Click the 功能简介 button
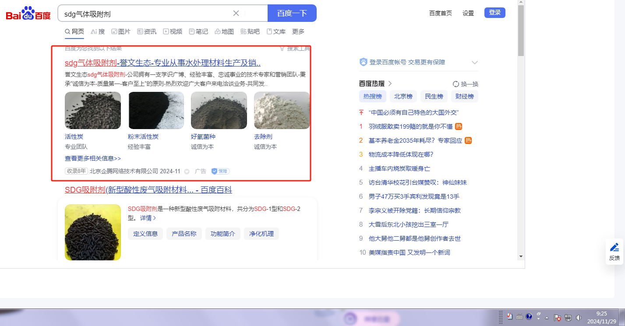 (222, 234)
